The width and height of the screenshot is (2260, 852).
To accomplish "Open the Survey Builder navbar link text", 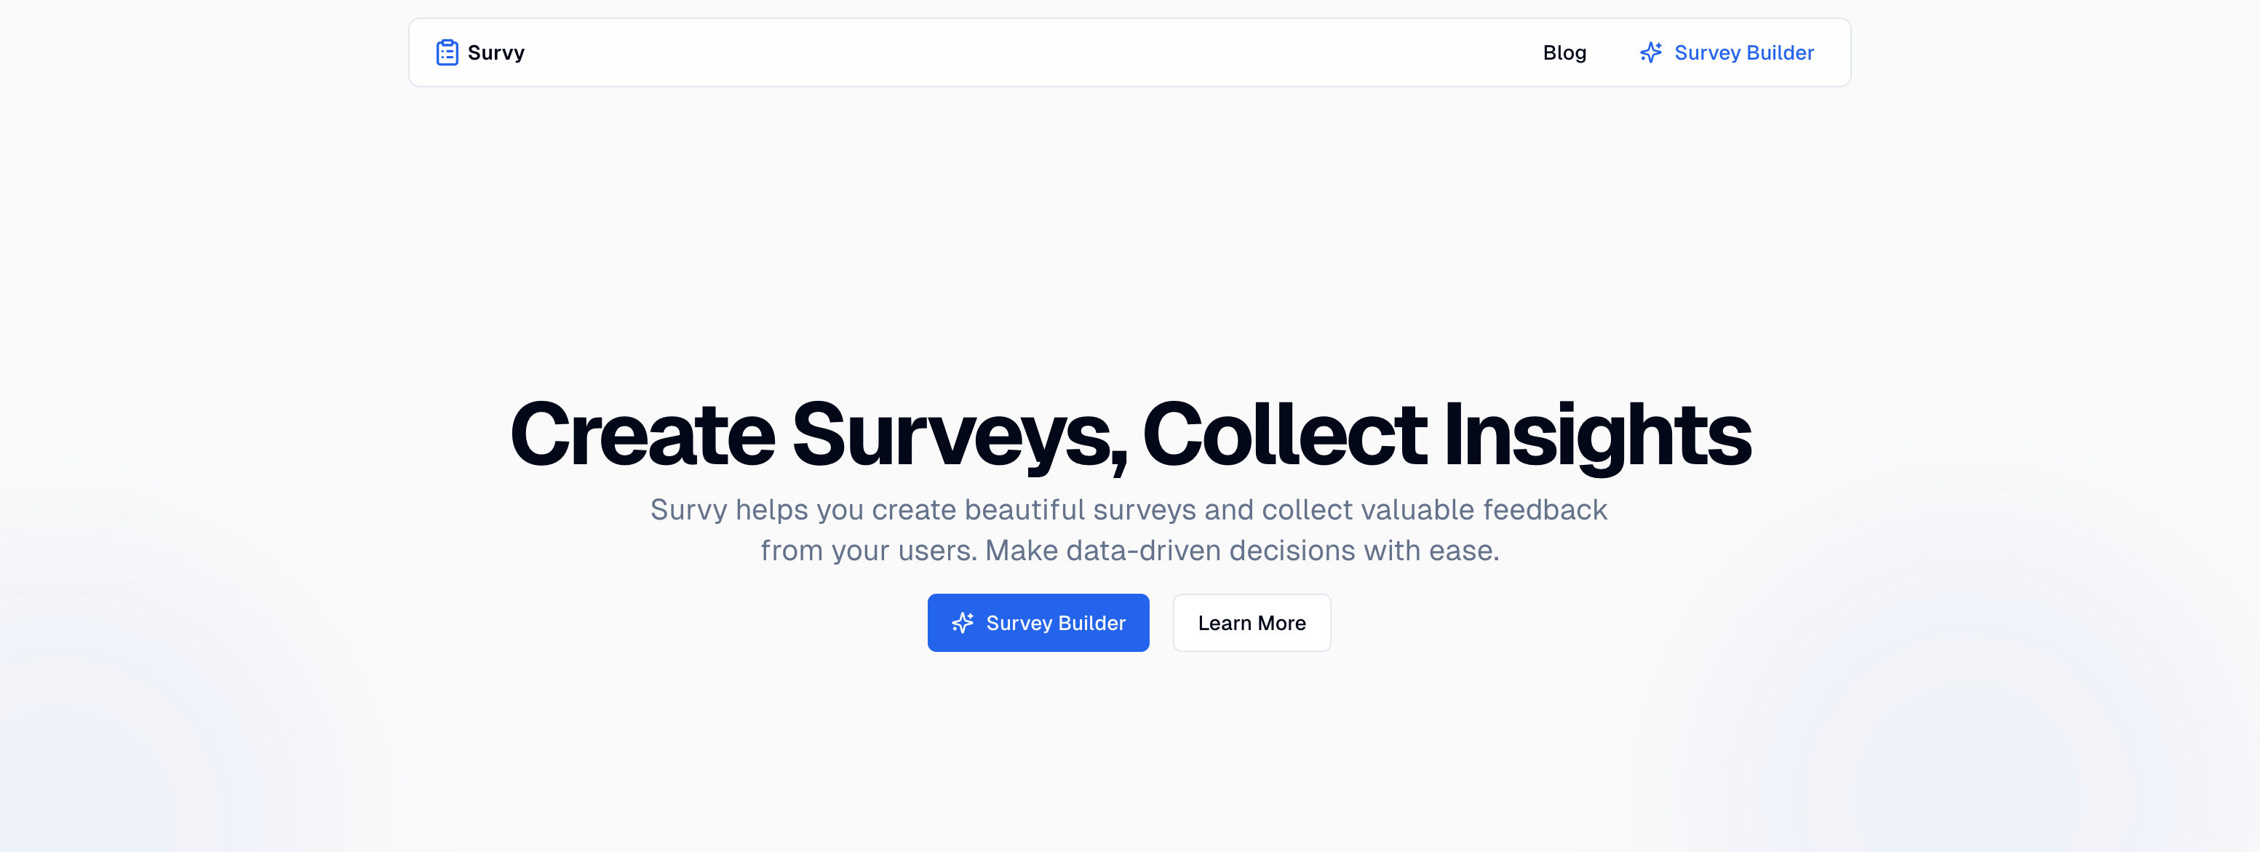I will 1743,52.
